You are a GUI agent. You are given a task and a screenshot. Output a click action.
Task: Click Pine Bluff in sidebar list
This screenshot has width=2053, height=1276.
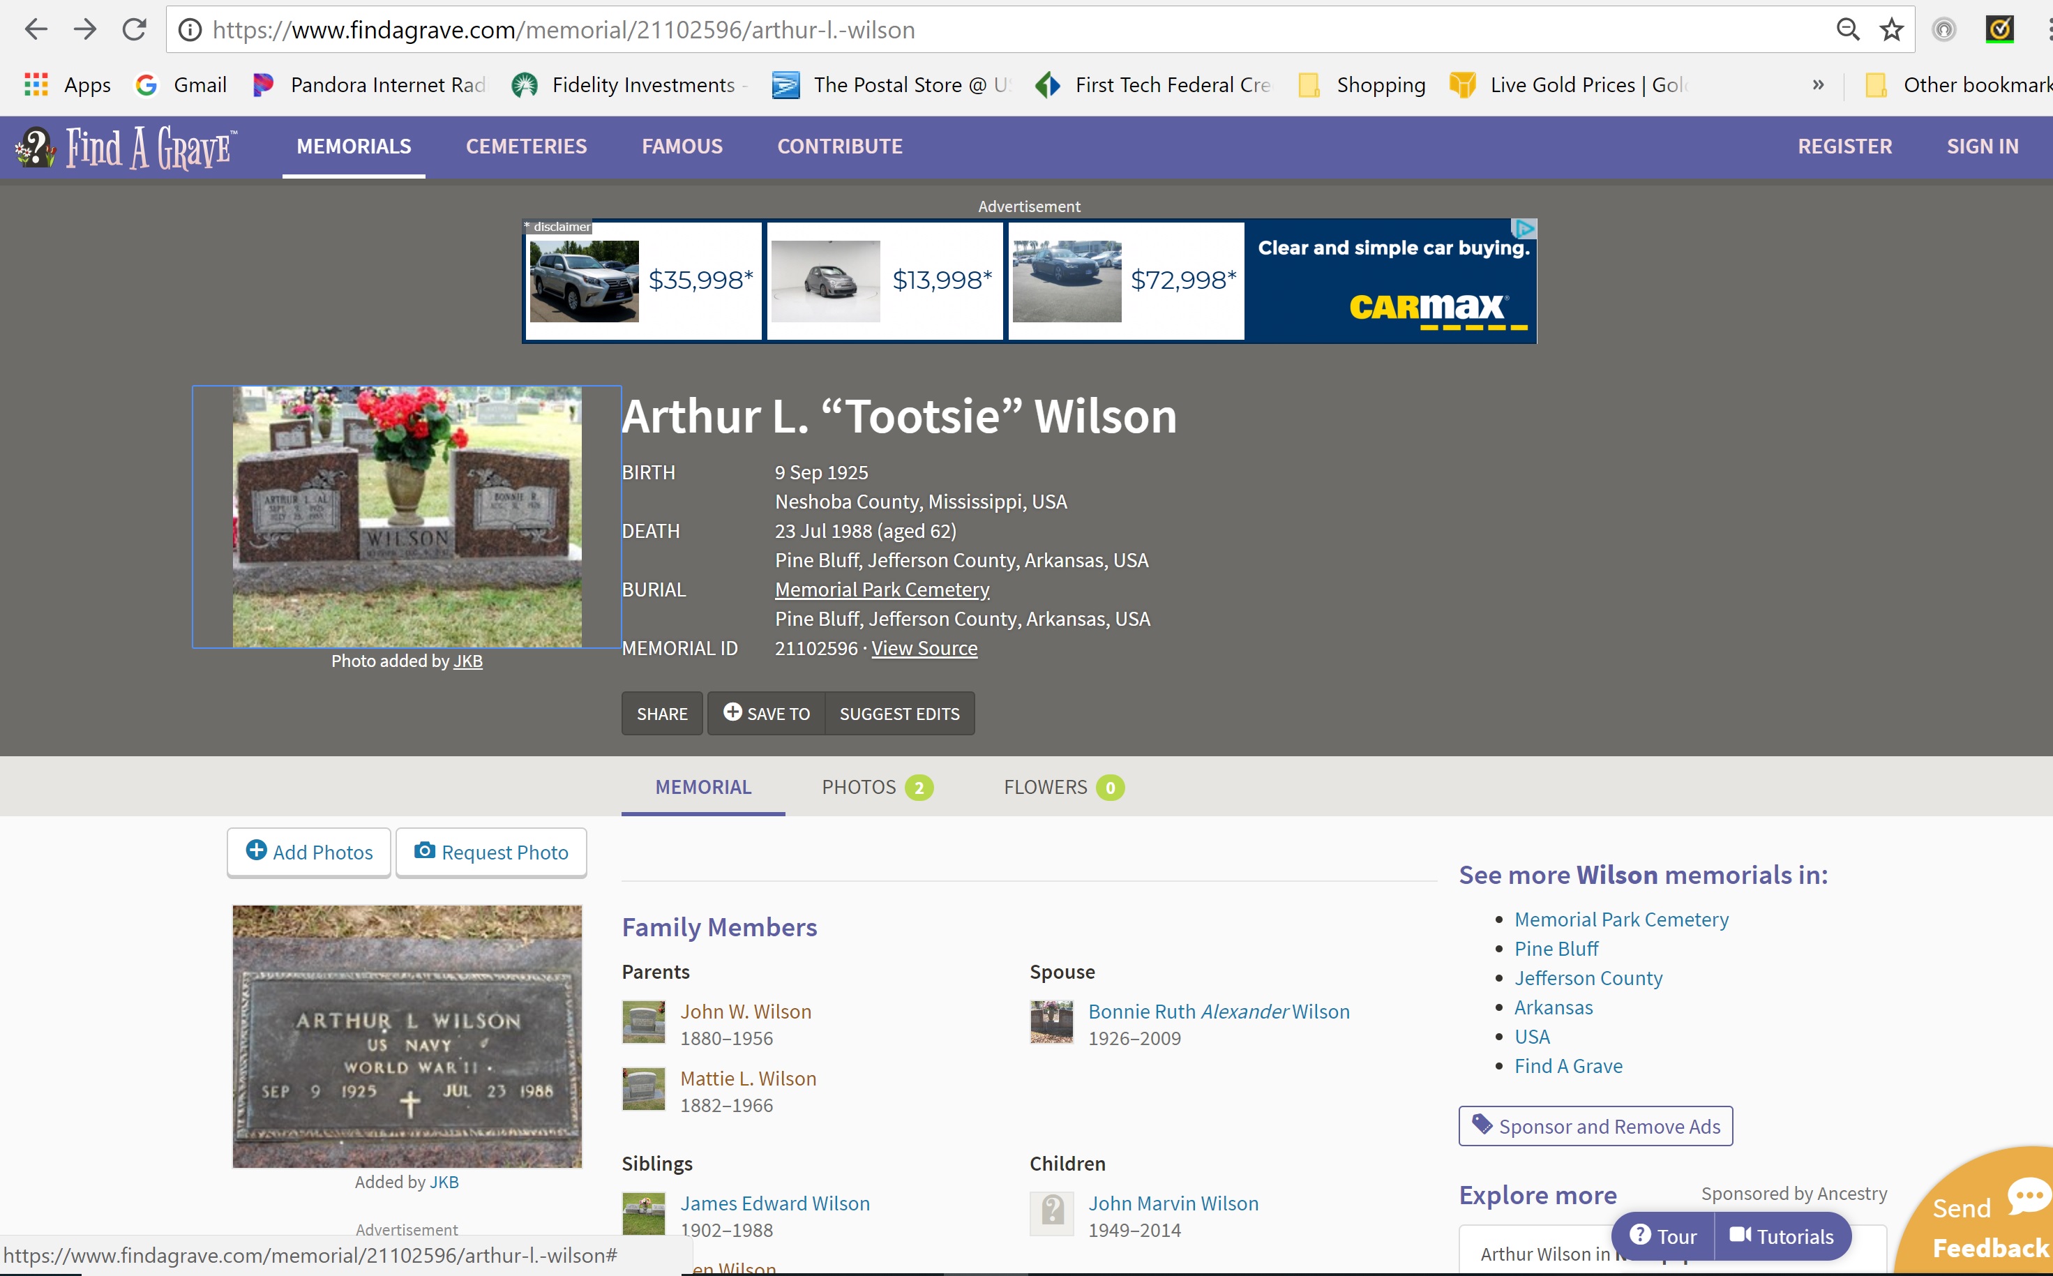pos(1556,950)
